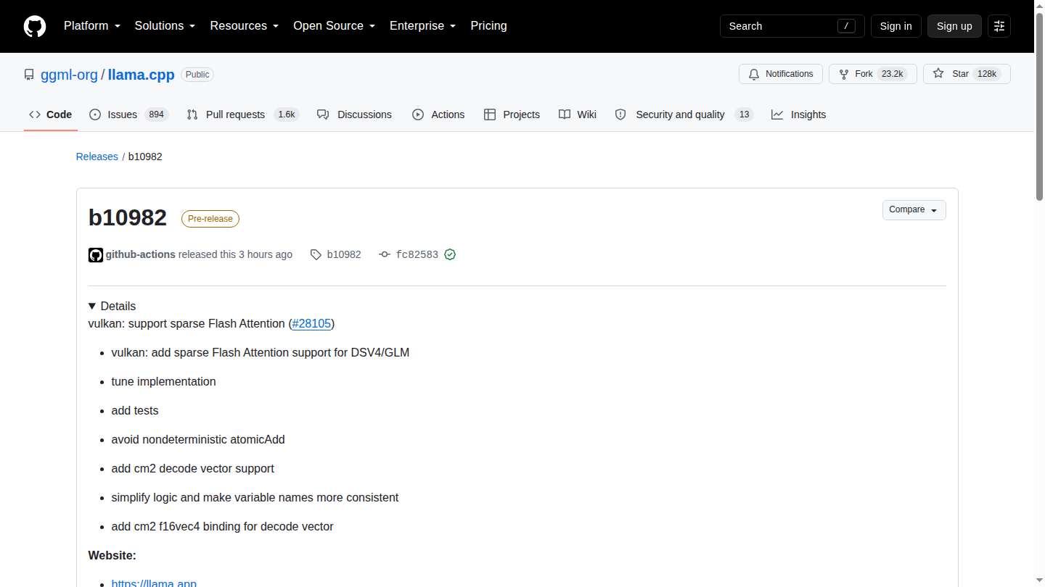1045x587 pixels.
Task: Select the Website: heading
Action: point(112,555)
